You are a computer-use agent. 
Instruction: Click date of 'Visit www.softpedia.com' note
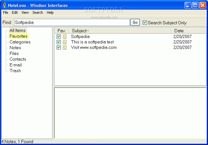point(182,47)
